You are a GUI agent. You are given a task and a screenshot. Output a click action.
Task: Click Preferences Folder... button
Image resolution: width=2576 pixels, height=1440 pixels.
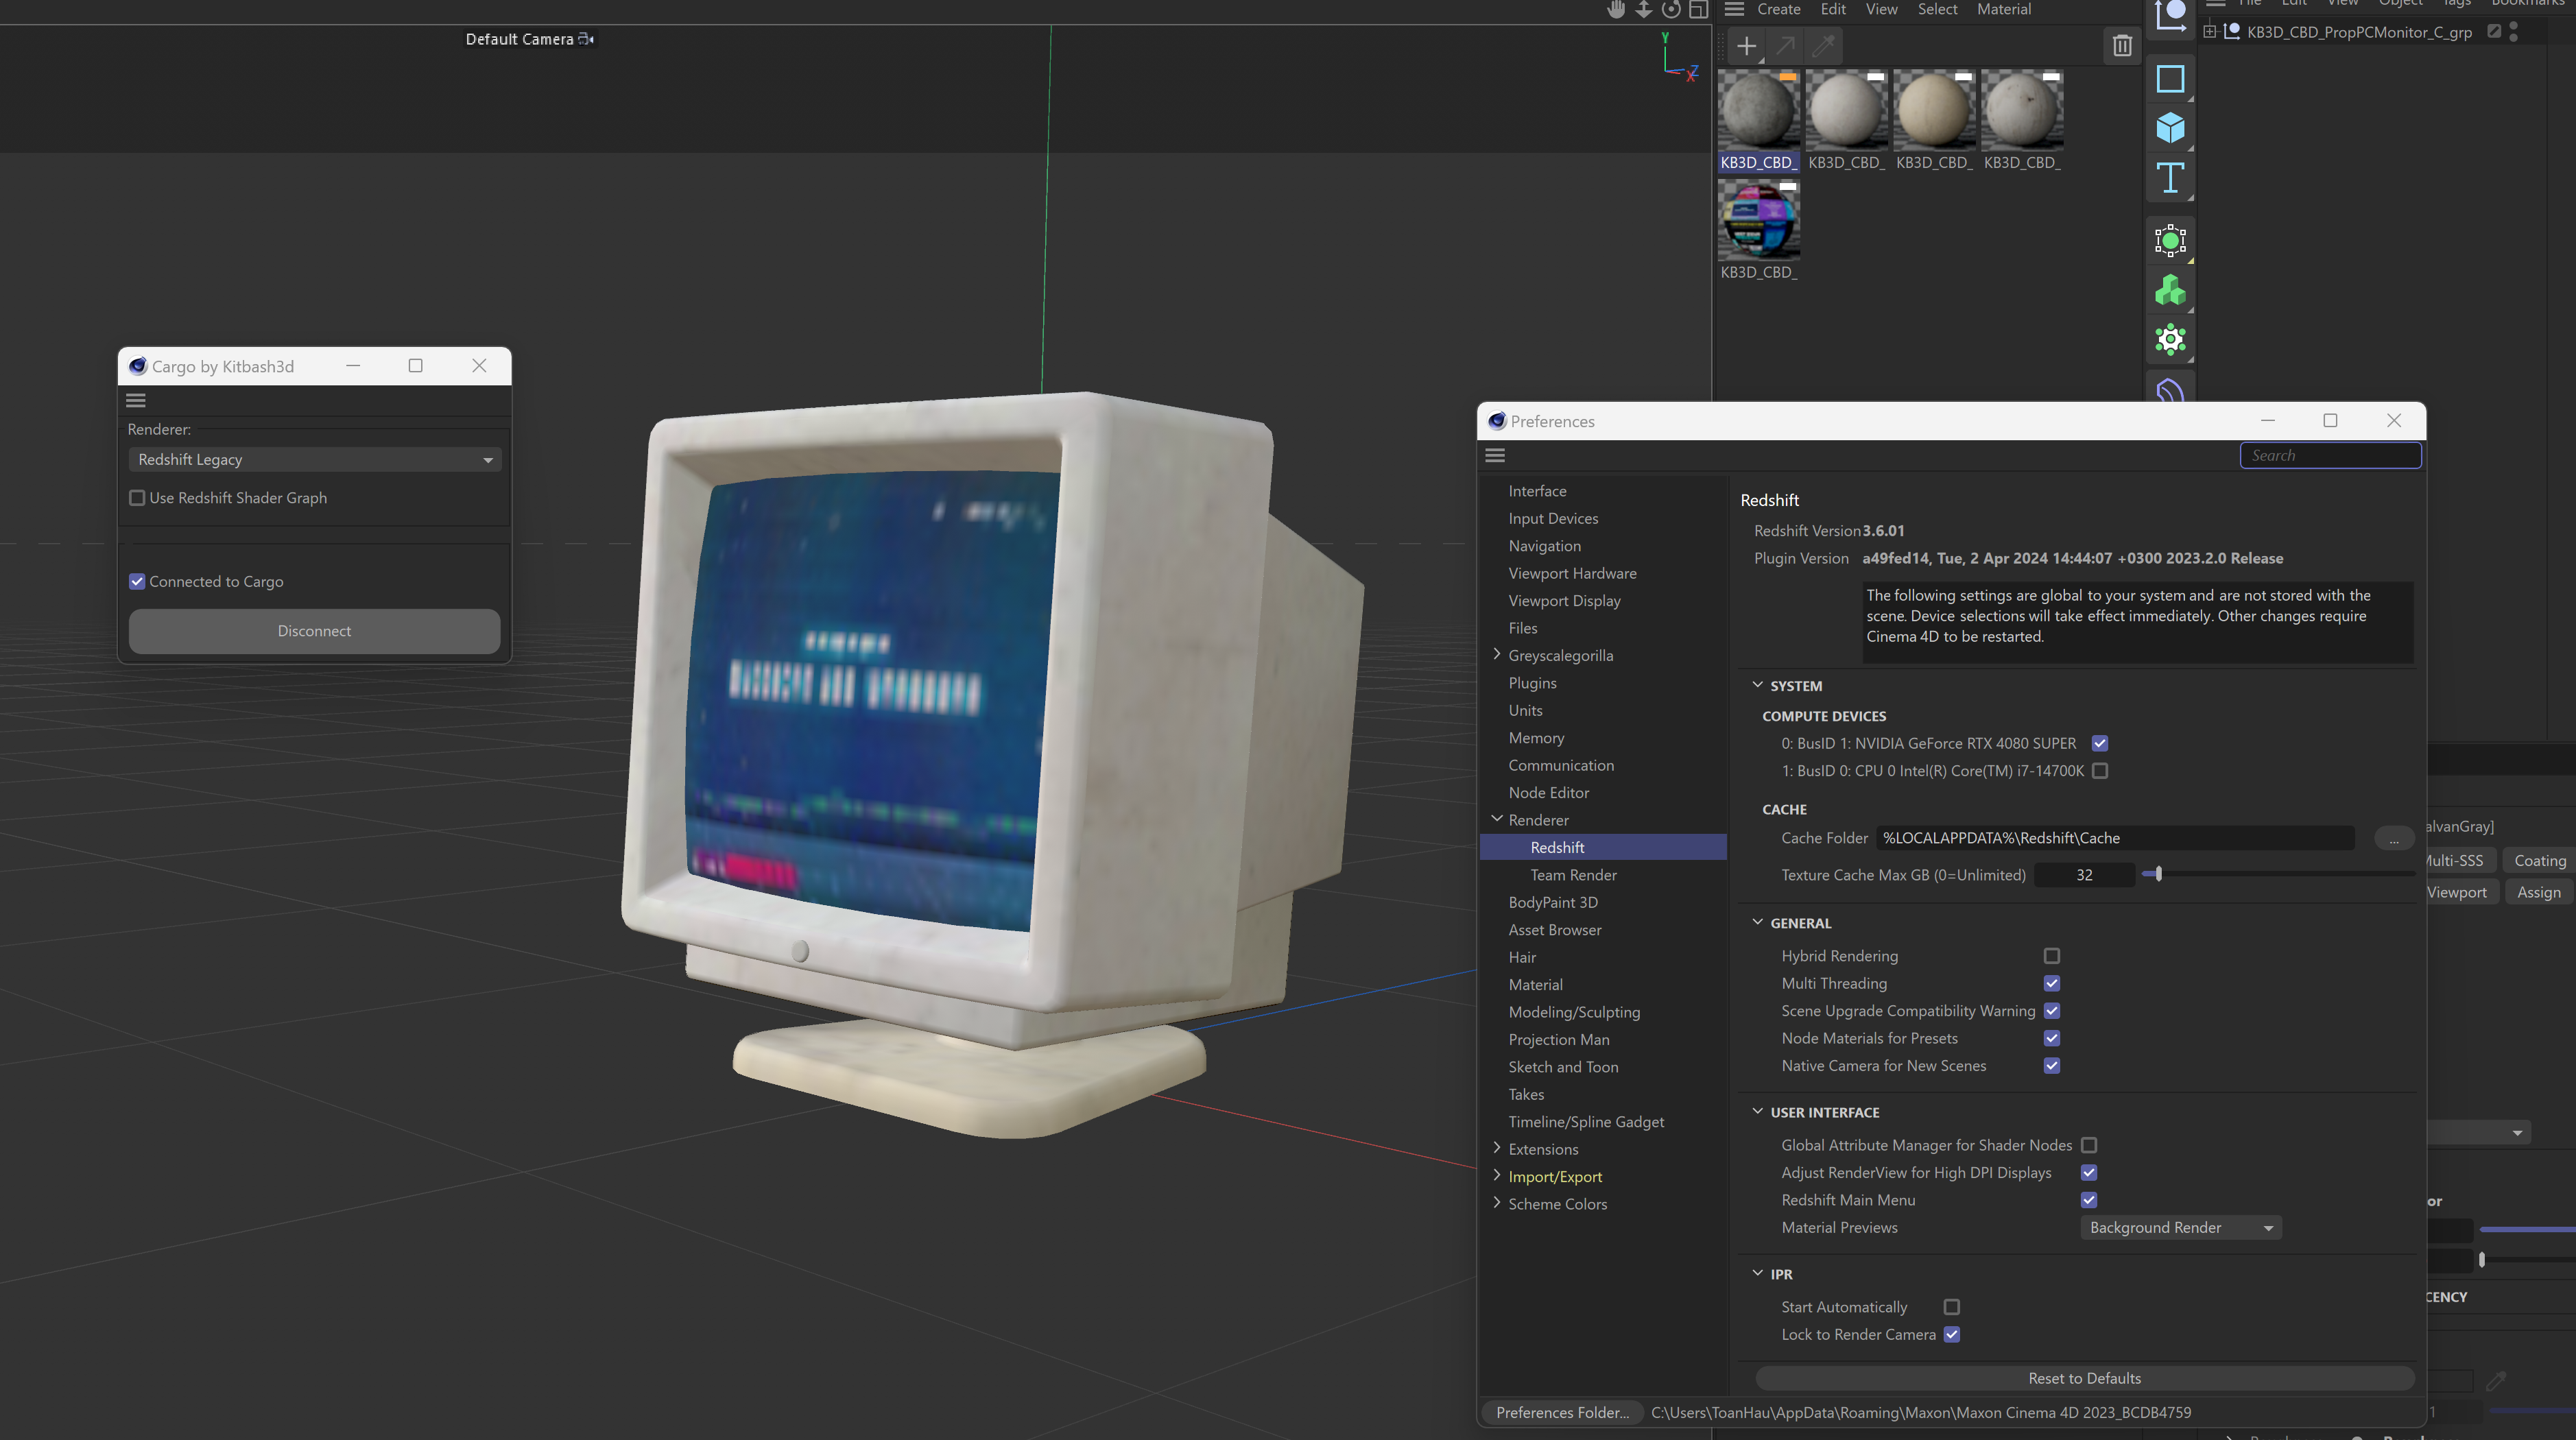[x=1562, y=1412]
